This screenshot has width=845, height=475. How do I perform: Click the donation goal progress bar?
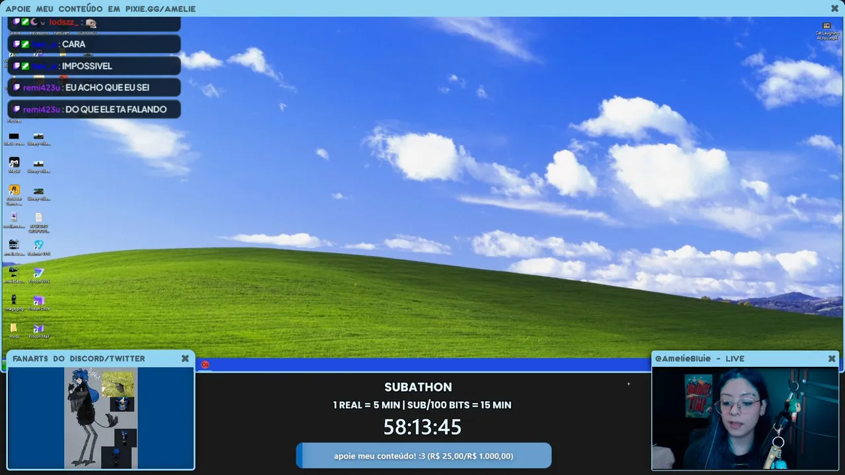pos(424,456)
